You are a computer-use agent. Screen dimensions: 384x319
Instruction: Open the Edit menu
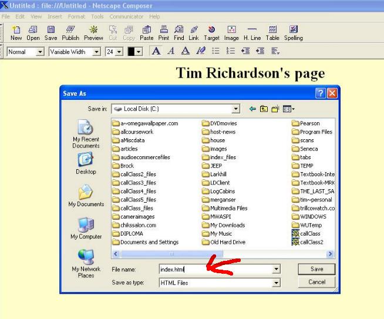tap(20, 16)
